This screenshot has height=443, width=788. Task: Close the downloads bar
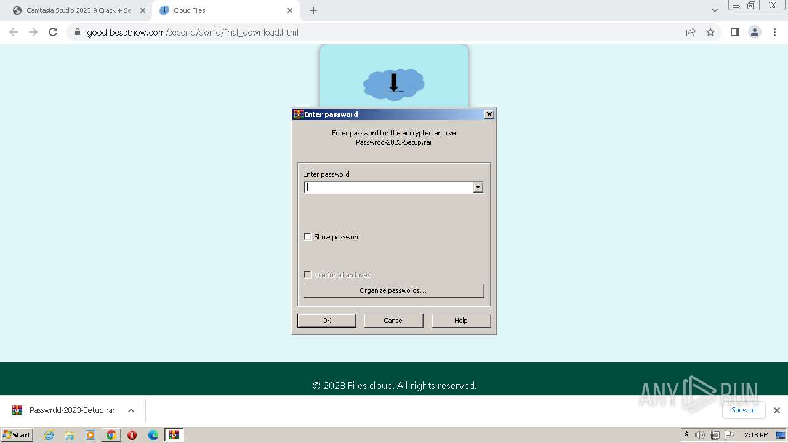pyautogui.click(x=776, y=410)
